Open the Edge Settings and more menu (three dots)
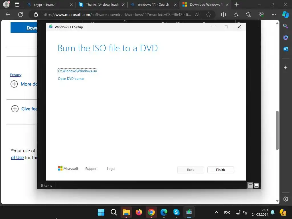Screen dimensions: 292x219 273,15
